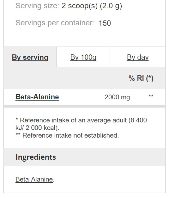Click the double asterisk starting second footnote
The image size is (169, 198).
click(x=18, y=134)
